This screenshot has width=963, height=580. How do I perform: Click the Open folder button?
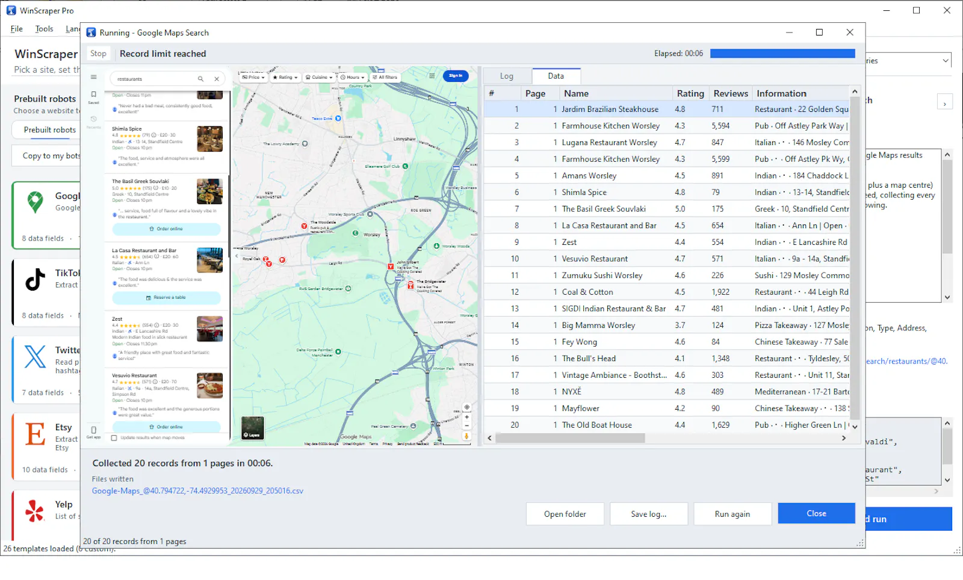565,514
